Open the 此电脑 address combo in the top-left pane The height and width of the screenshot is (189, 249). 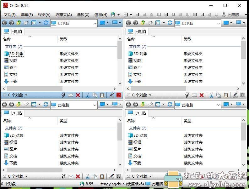pos(74,23)
